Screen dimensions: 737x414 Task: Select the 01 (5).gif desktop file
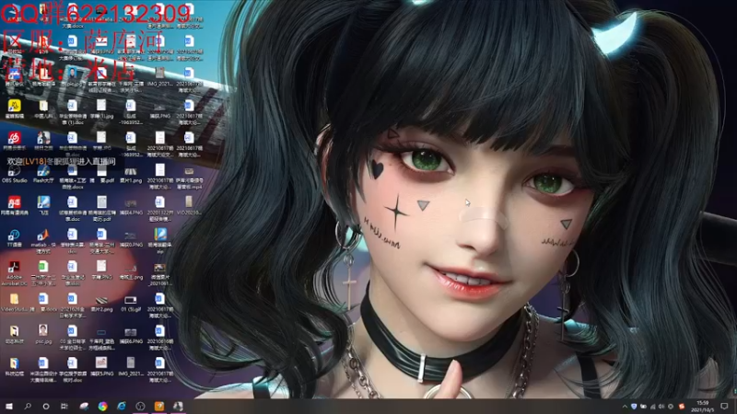tap(130, 304)
